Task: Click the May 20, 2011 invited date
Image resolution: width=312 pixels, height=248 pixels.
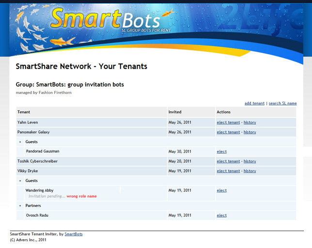Action: click(180, 161)
